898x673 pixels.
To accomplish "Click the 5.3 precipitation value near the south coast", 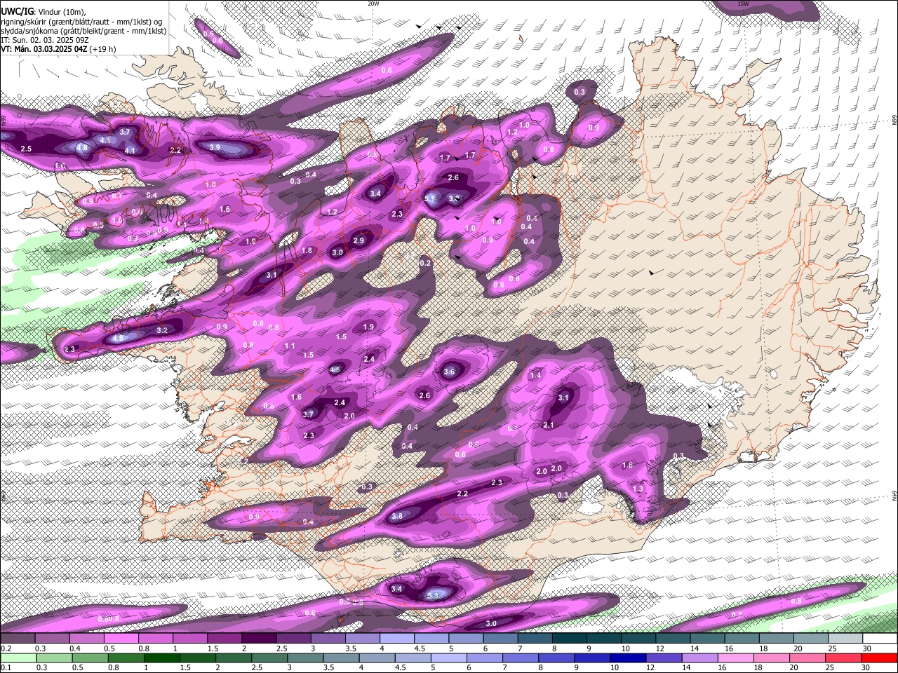I will (433, 597).
